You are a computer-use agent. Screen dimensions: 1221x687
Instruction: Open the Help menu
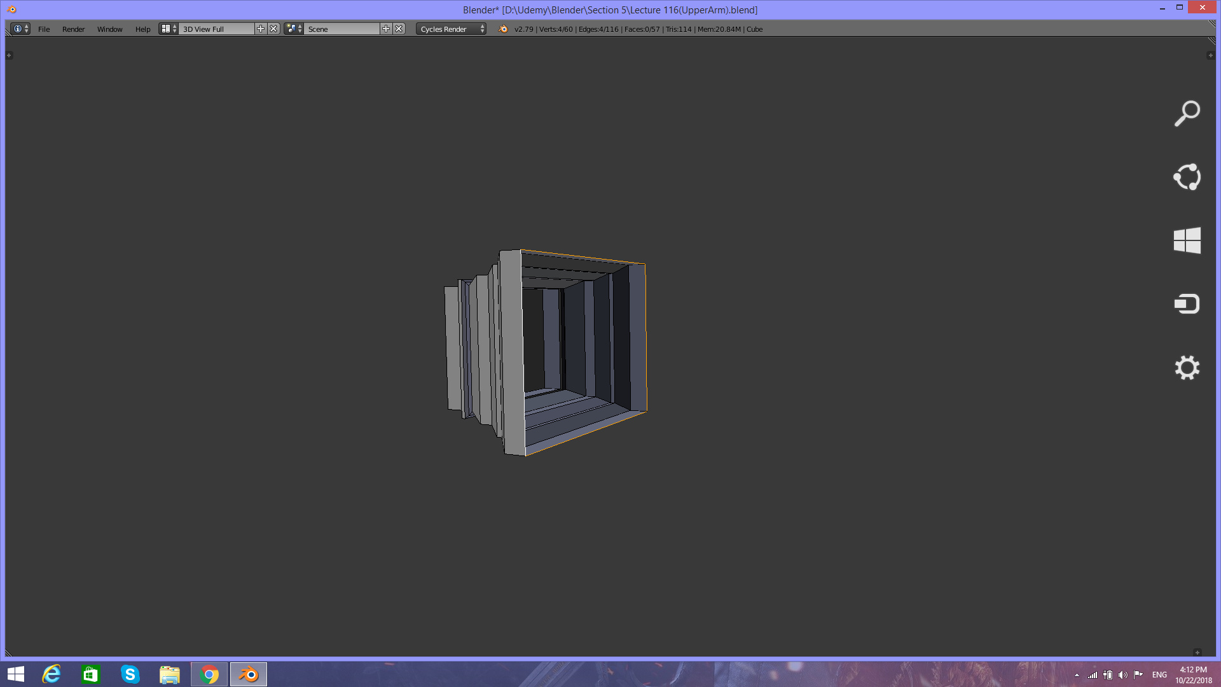(142, 29)
